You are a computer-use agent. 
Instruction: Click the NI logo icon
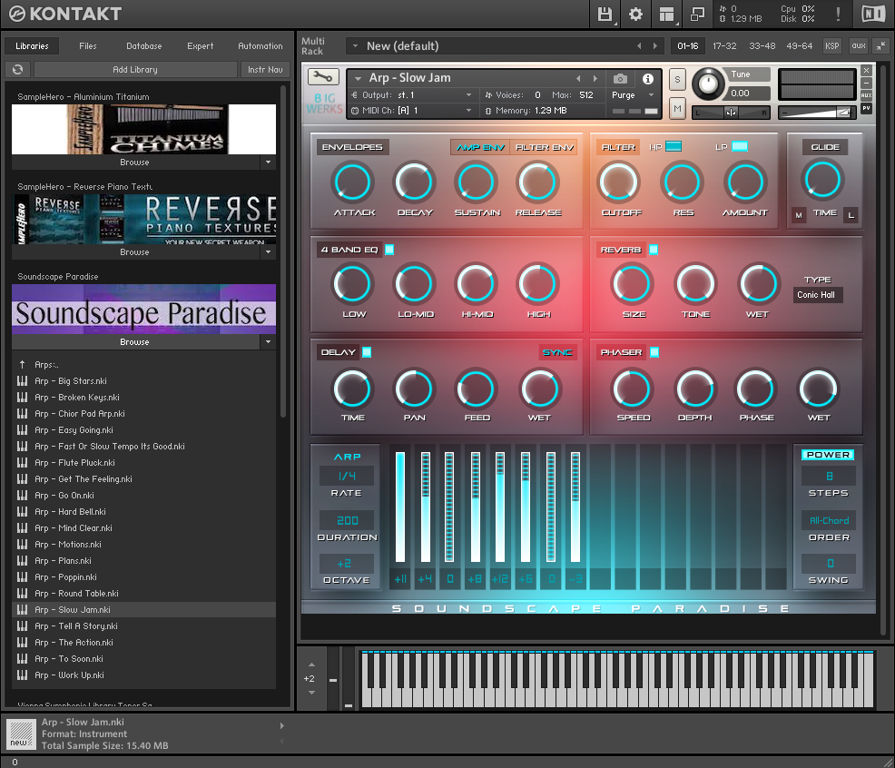coord(872,14)
